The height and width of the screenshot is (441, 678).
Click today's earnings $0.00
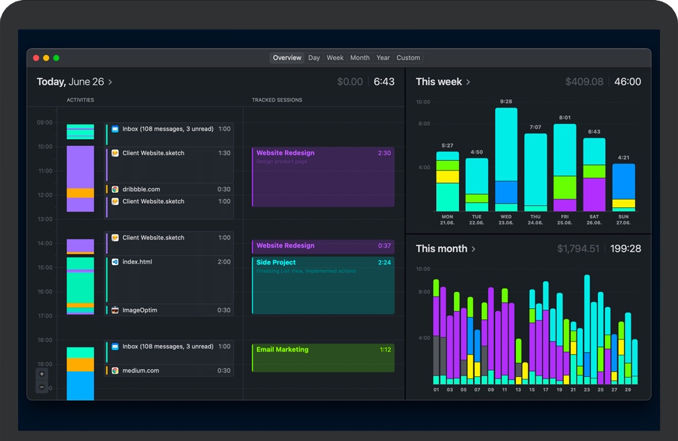coord(350,81)
